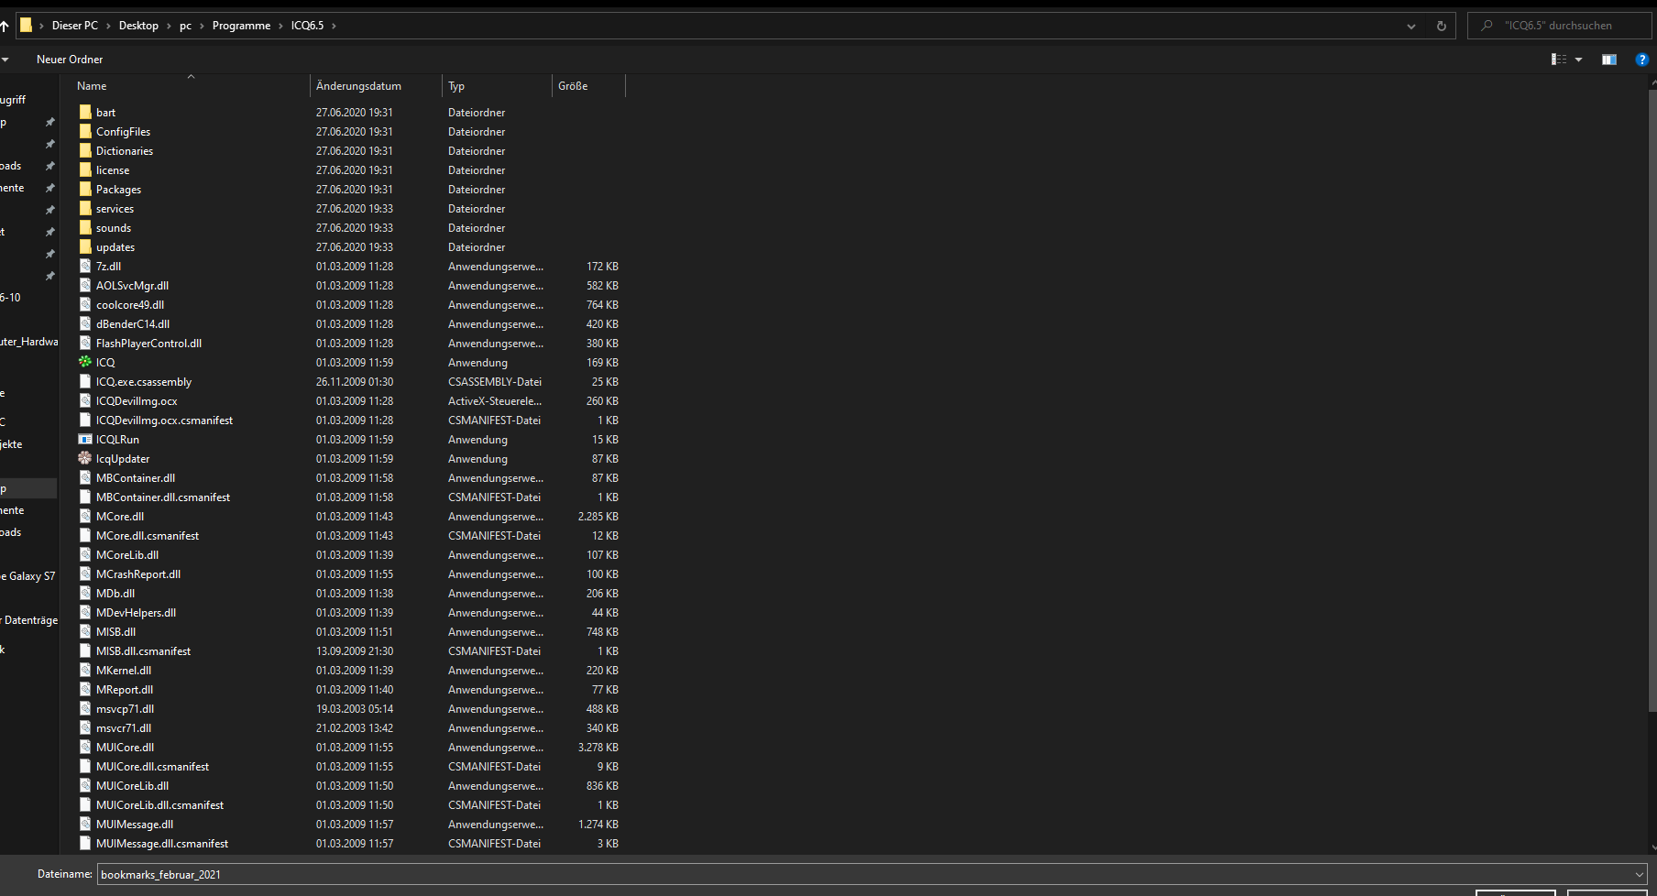The height and width of the screenshot is (896, 1657).
Task: Select the services folder icon
Action: point(85,208)
